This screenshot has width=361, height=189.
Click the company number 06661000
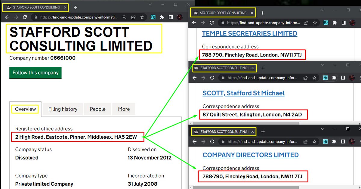coord(63,58)
